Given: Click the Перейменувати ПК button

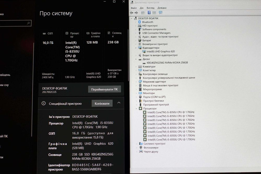Looking at the screenshot, I should tap(104, 89).
